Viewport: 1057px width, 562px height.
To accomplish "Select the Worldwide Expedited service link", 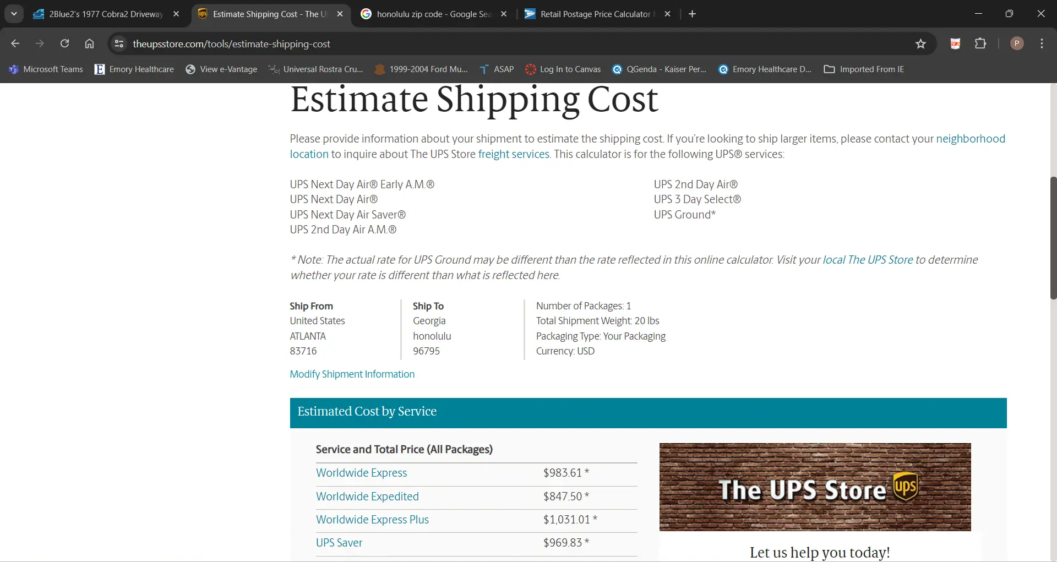I will 367,496.
